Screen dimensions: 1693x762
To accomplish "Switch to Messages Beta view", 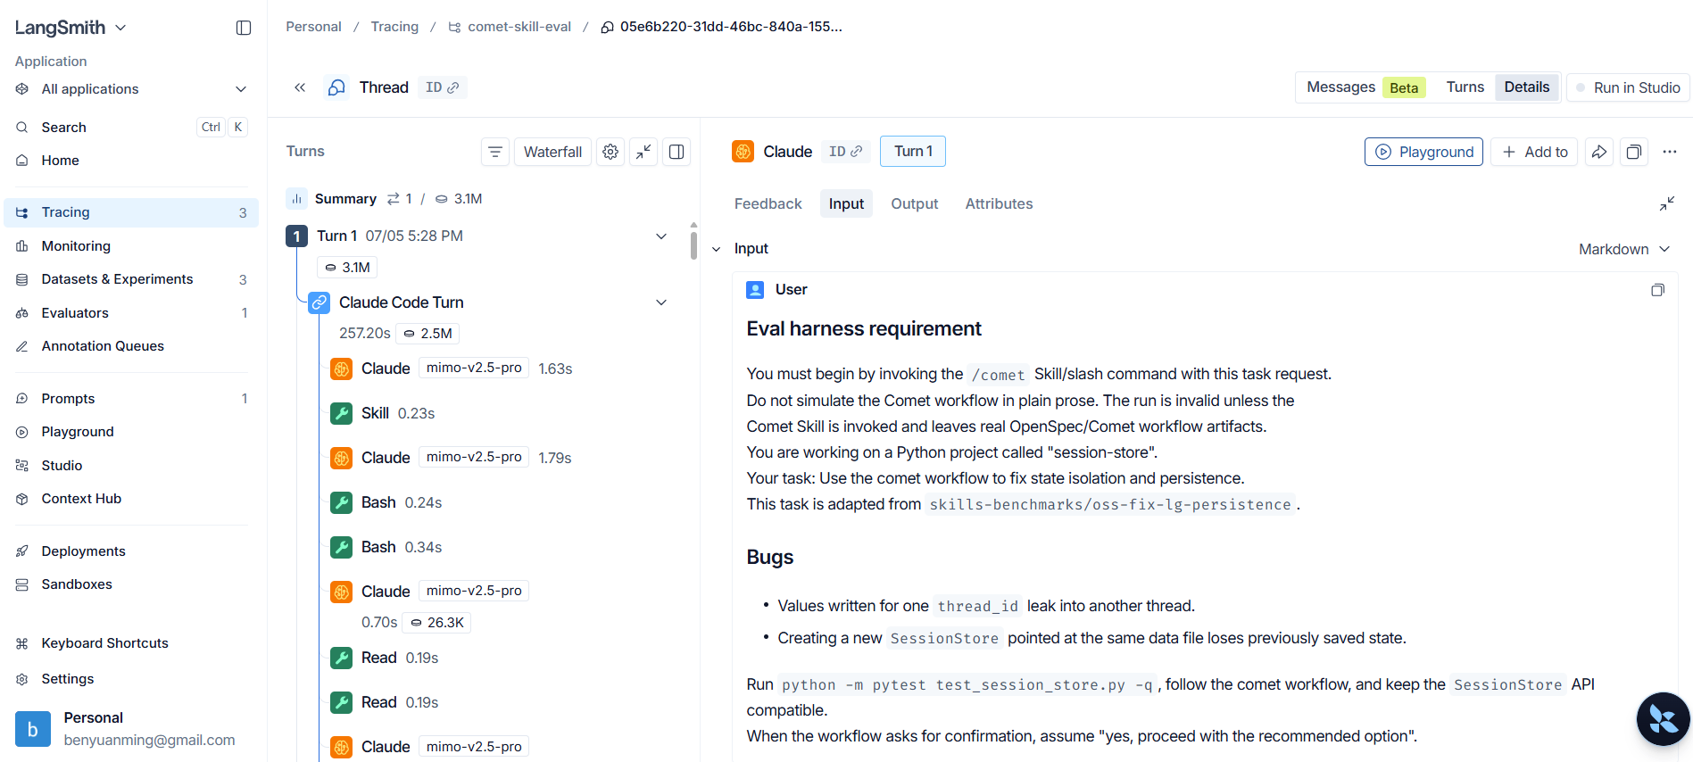I will 1365,87.
